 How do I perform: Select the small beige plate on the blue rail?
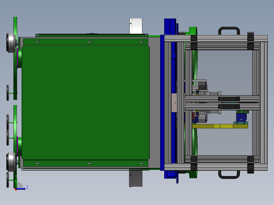click(174, 103)
